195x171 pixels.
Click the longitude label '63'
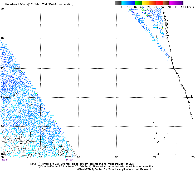40,157
